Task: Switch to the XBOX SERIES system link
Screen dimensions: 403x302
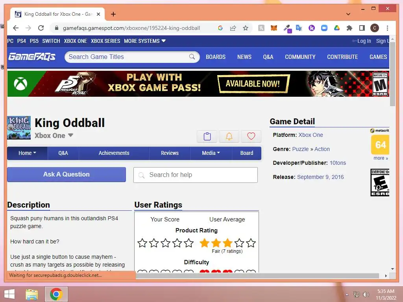Action: tap(105, 41)
